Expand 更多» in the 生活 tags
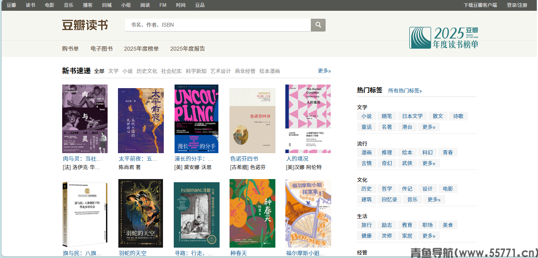This screenshot has height=258, width=538. pos(429,236)
